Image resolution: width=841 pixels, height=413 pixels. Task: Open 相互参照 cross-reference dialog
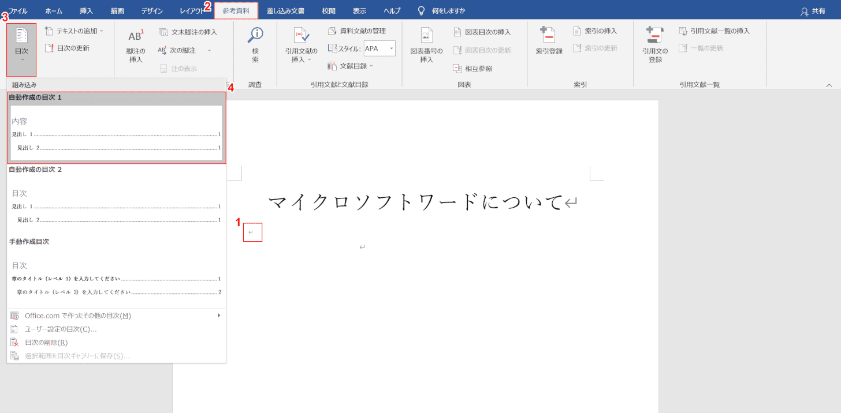472,68
